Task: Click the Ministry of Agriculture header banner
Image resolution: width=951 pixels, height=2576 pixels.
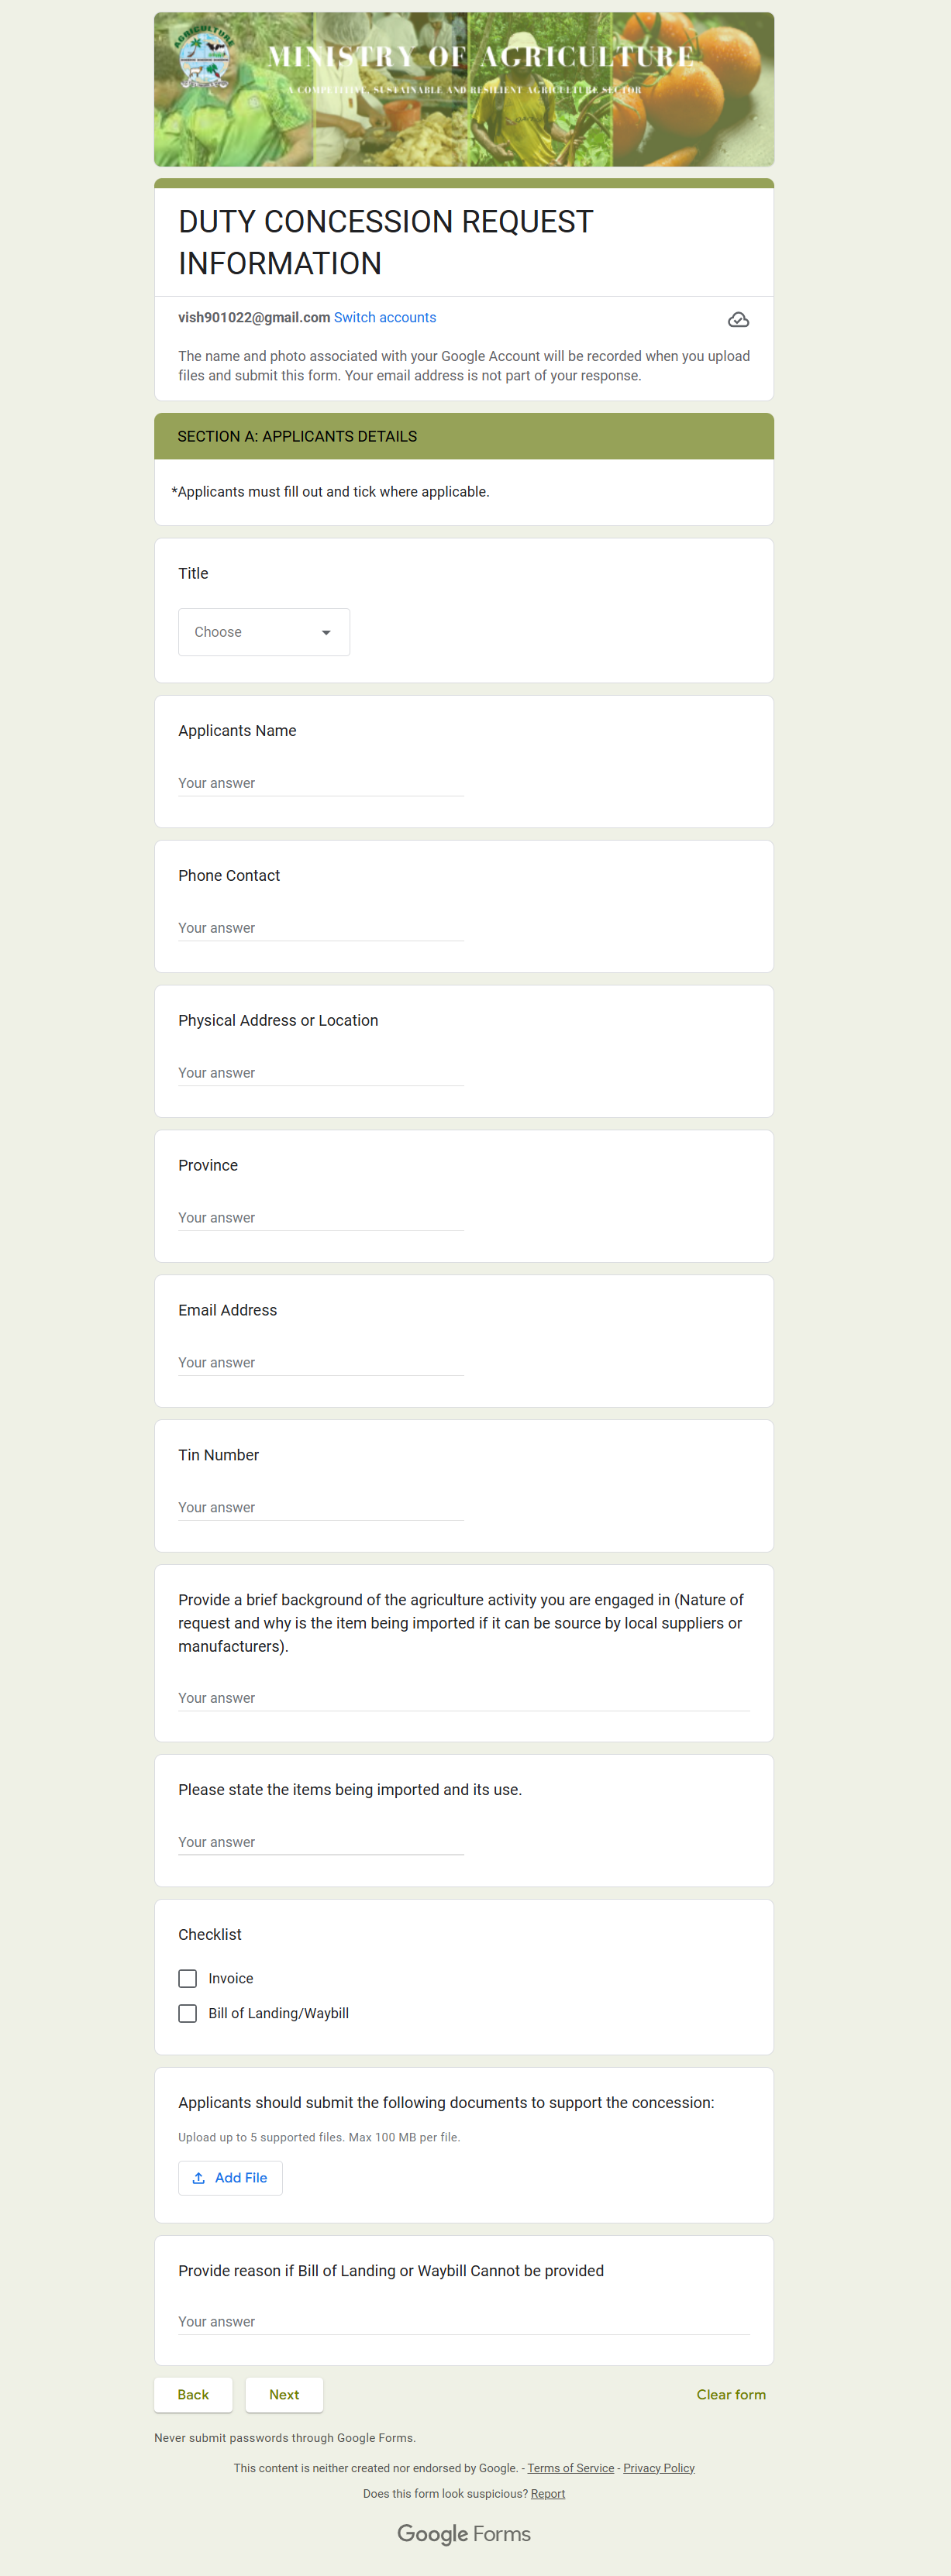Action: tap(464, 89)
